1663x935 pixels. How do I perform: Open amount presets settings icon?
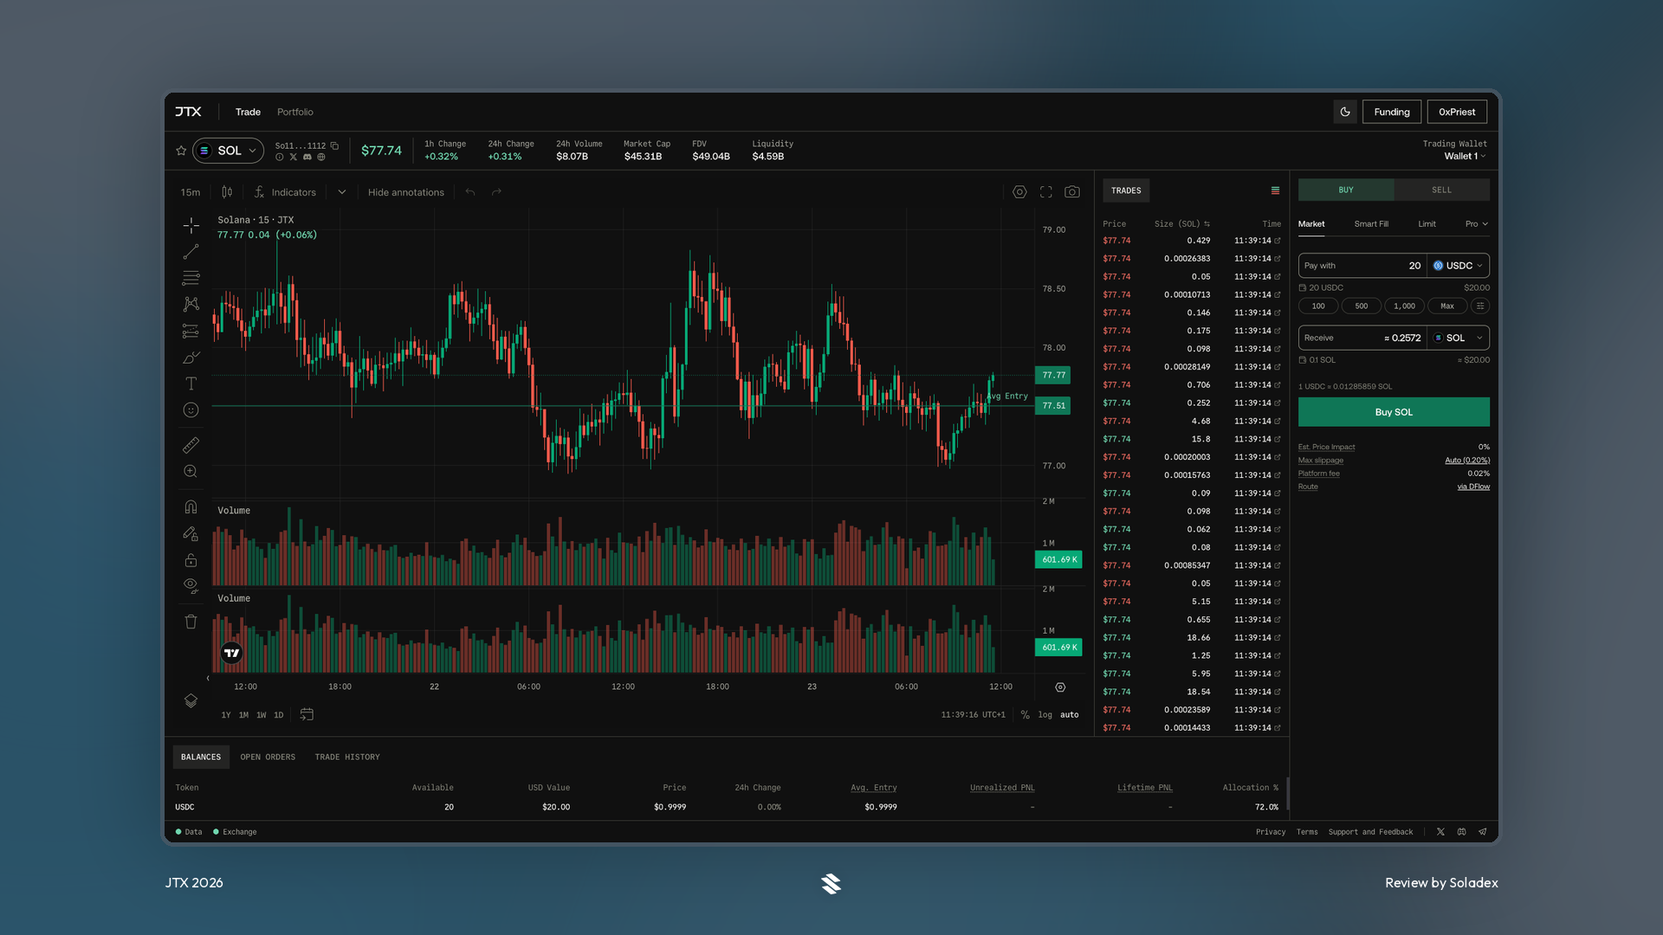[x=1480, y=306]
